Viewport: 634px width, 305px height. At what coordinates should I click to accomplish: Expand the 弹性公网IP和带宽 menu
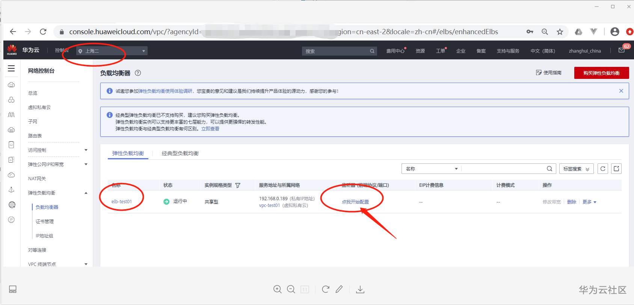86,165
